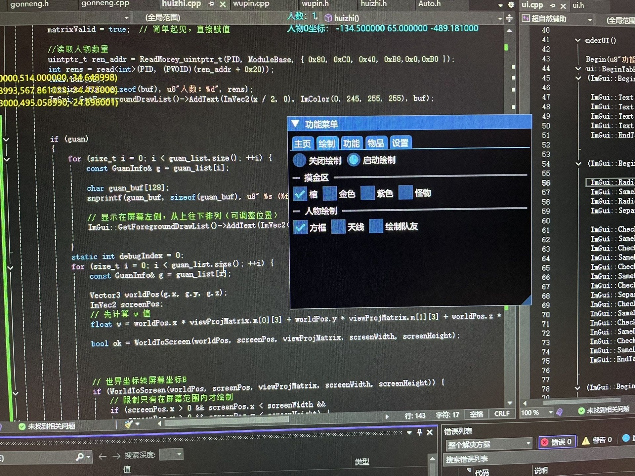Enable the 金色 checkbox
635x476 pixels.
click(329, 193)
